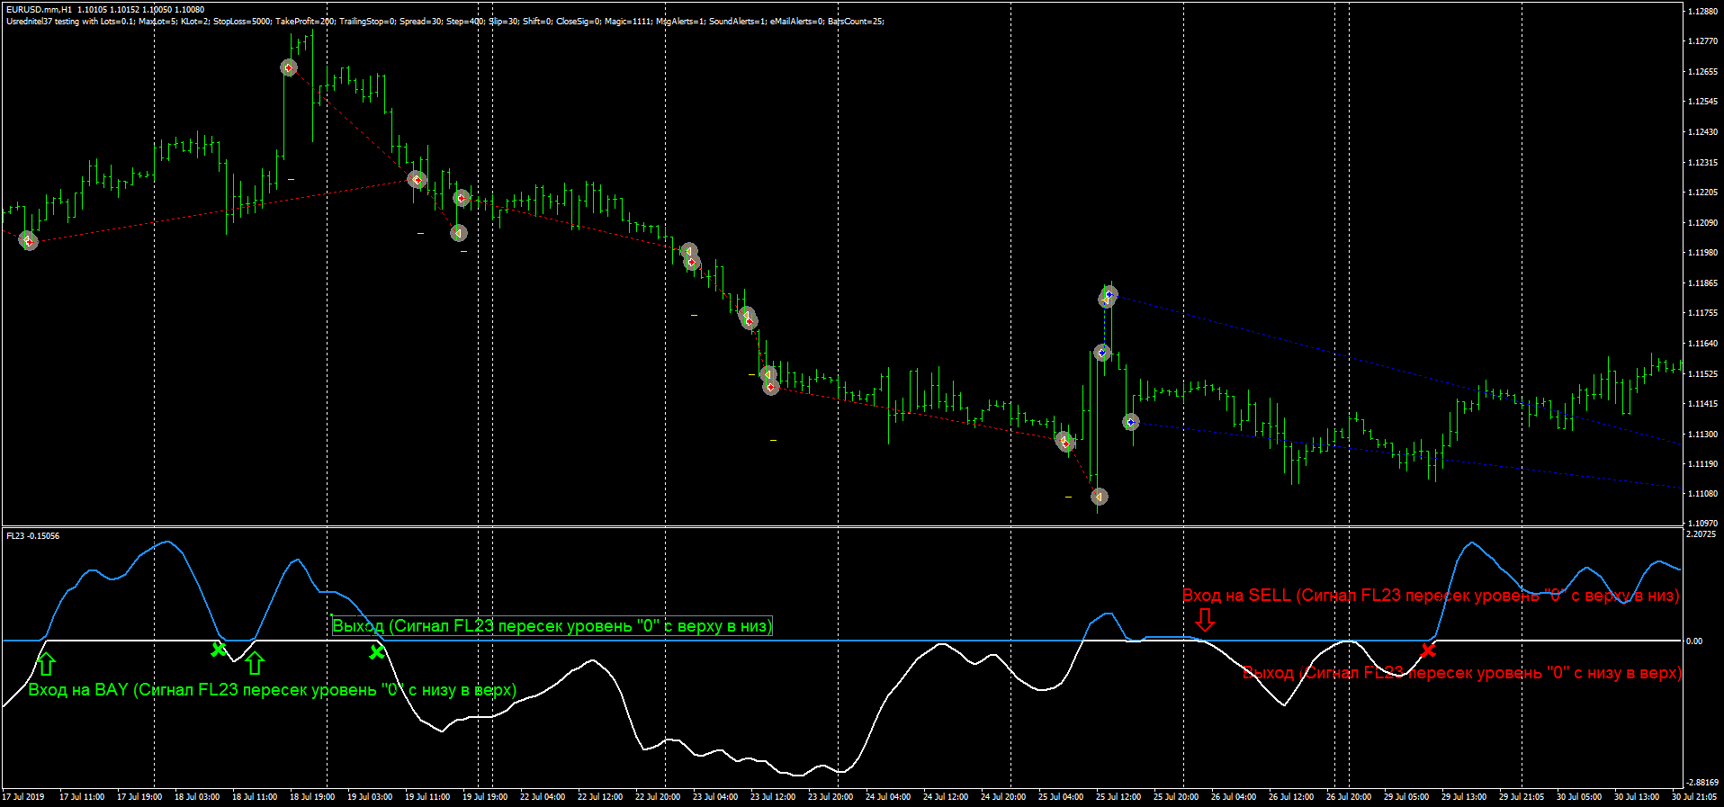The height and width of the screenshot is (807, 1724).
Task: Select the rightmost blue trade marker on the chart
Action: click(1131, 422)
